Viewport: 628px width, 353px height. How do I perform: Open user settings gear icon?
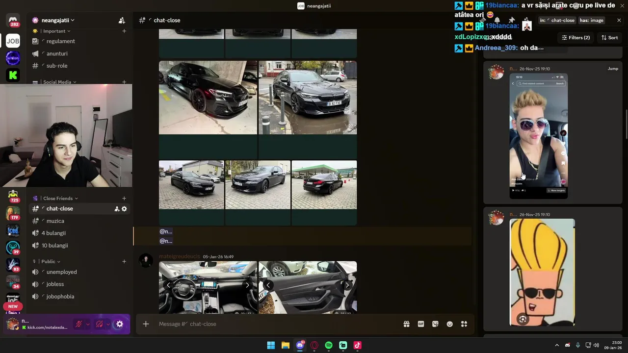[x=120, y=324]
